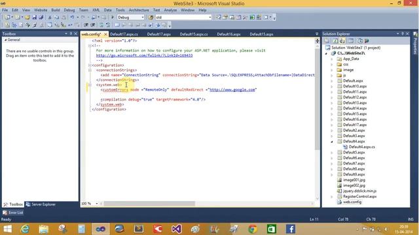Open the XML menu

click(x=96, y=10)
